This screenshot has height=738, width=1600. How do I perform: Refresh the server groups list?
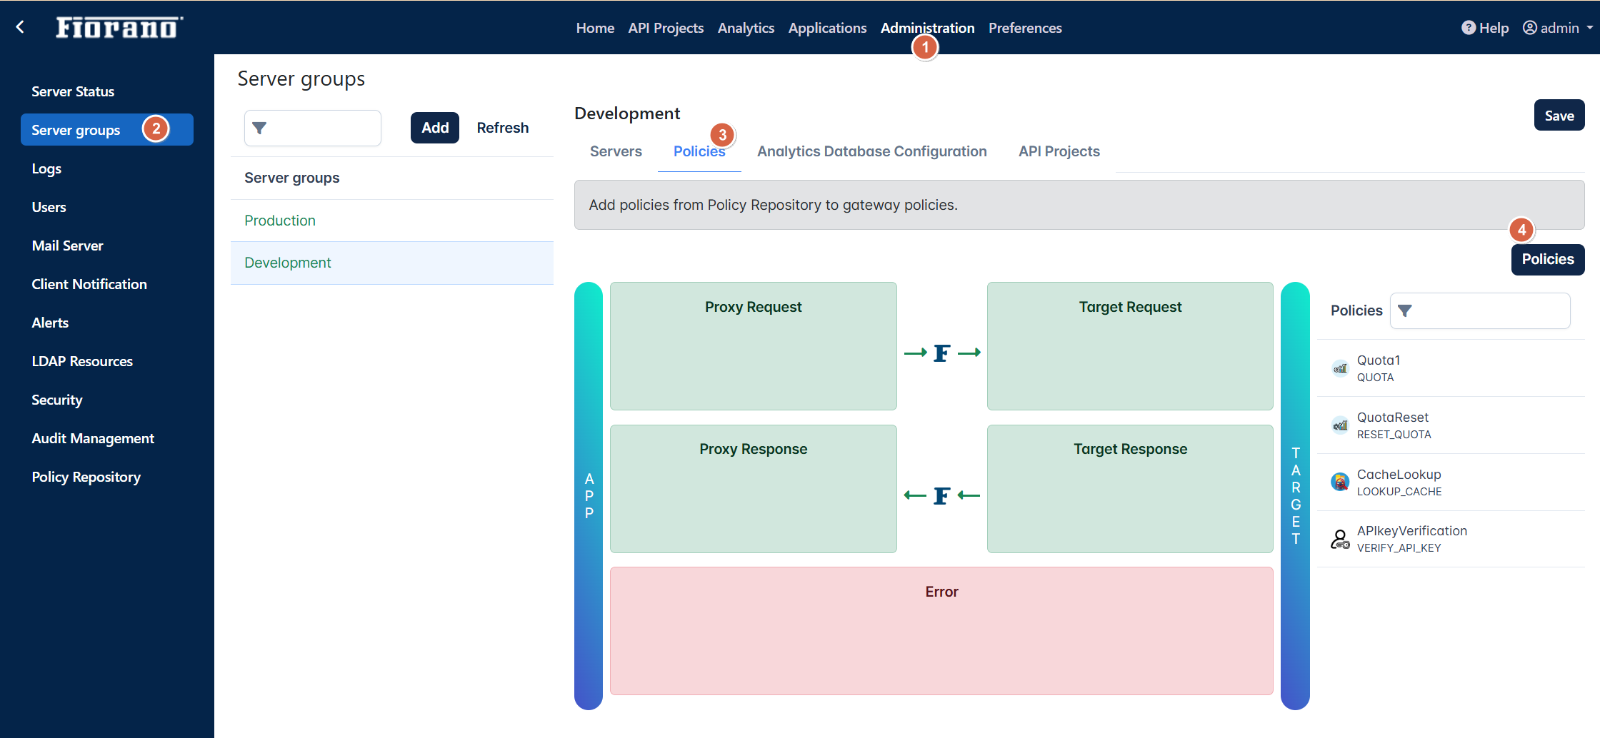(x=502, y=128)
